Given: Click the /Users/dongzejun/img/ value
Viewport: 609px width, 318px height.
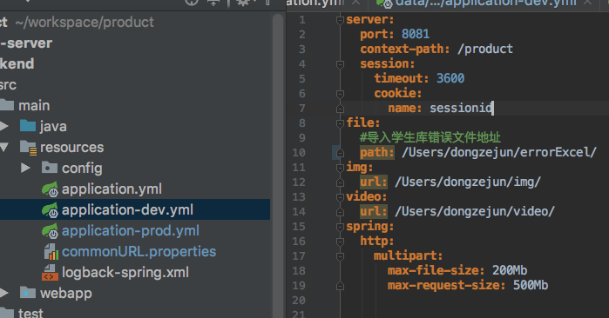Looking at the screenshot, I should point(468,182).
